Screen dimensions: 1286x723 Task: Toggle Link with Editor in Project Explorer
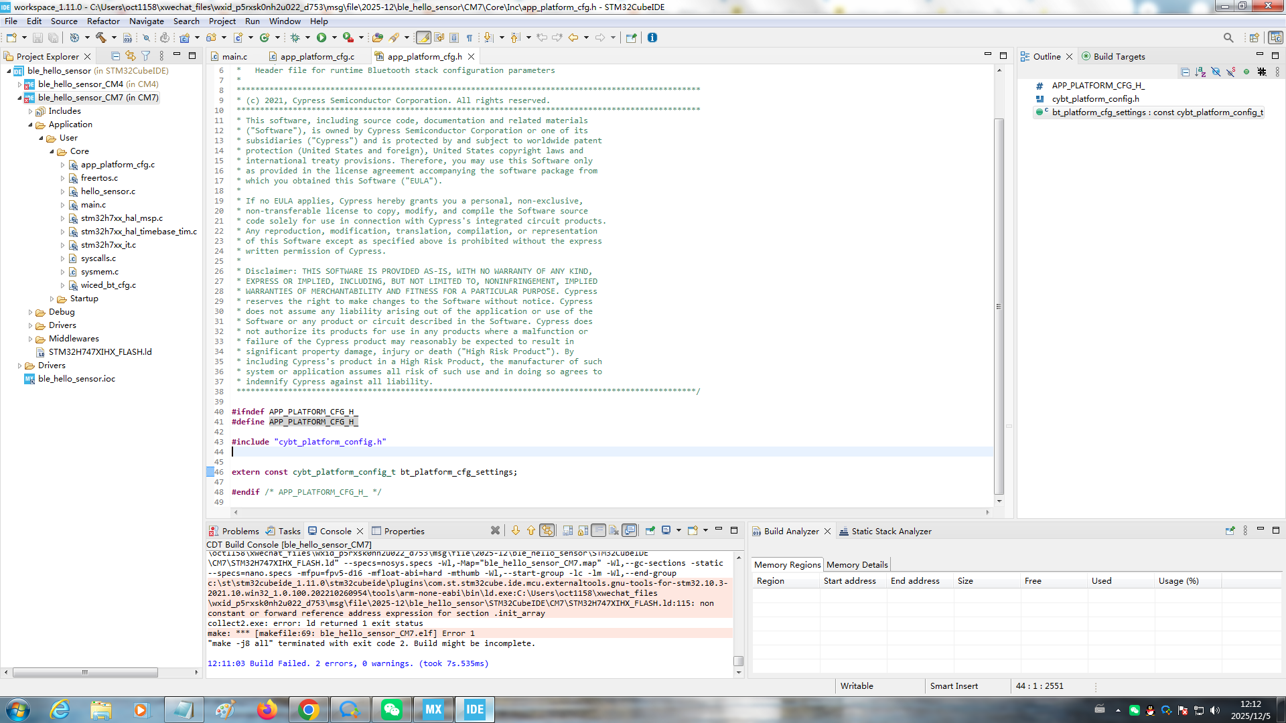[131, 56]
